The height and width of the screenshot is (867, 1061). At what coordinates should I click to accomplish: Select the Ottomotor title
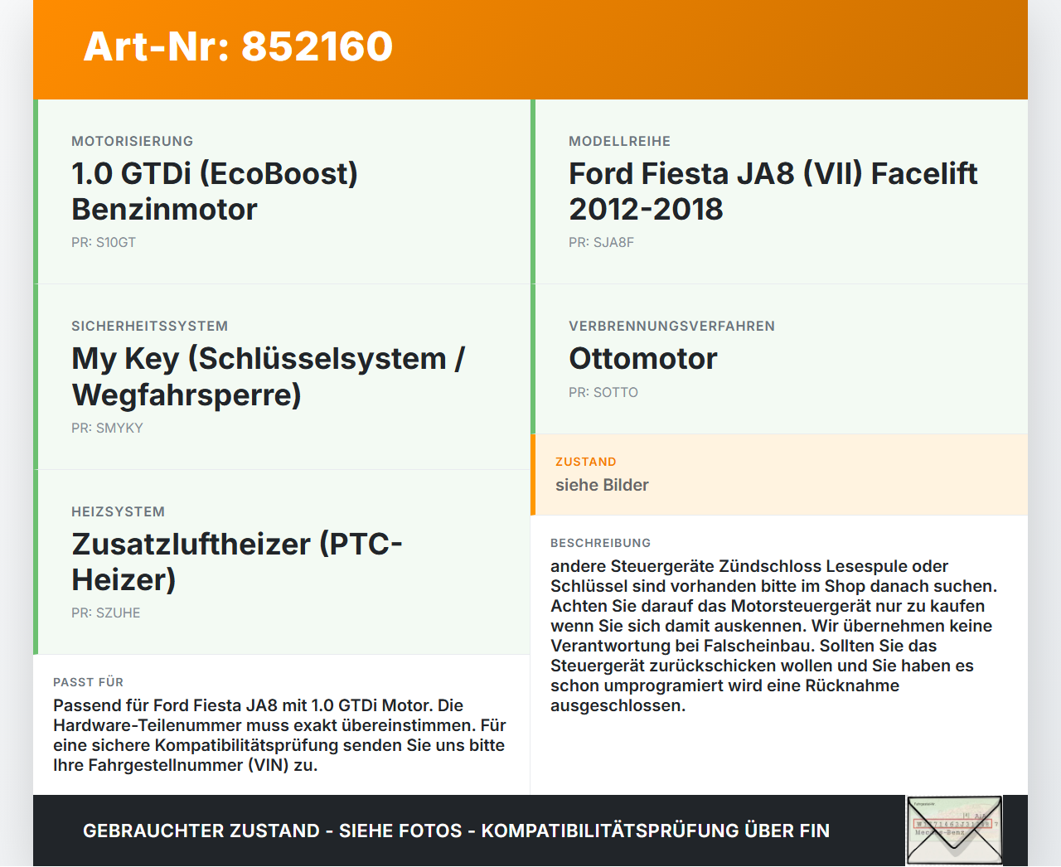point(643,359)
